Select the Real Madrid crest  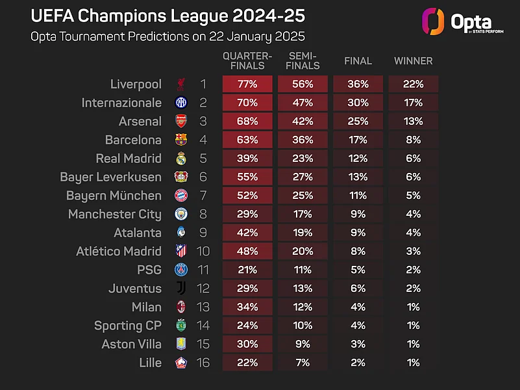tap(180, 159)
